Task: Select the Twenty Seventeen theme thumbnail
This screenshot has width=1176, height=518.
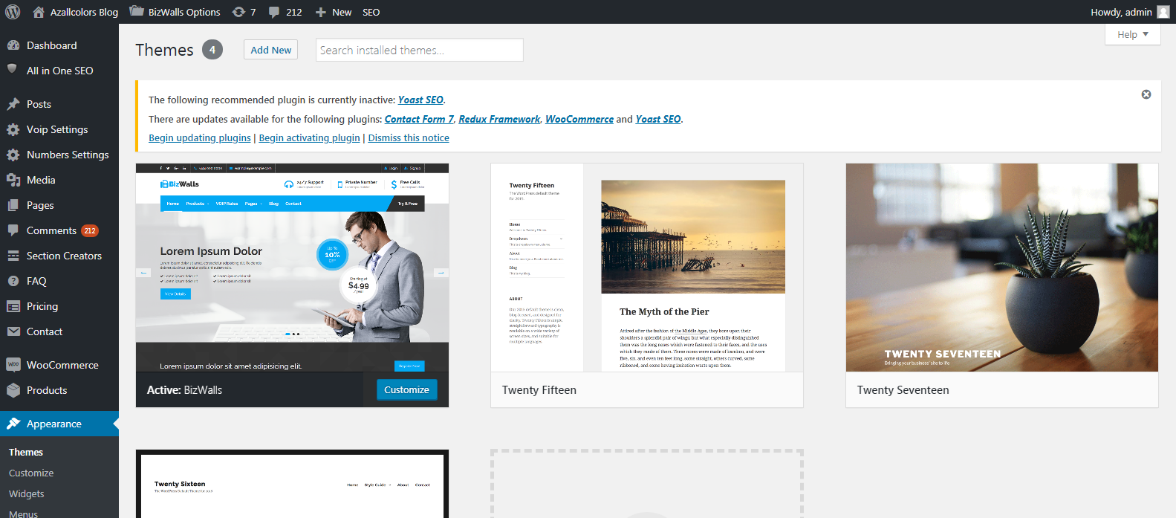Action: (1001, 268)
